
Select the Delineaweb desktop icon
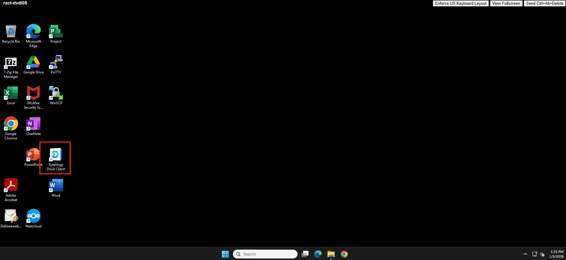pyautogui.click(x=11, y=219)
